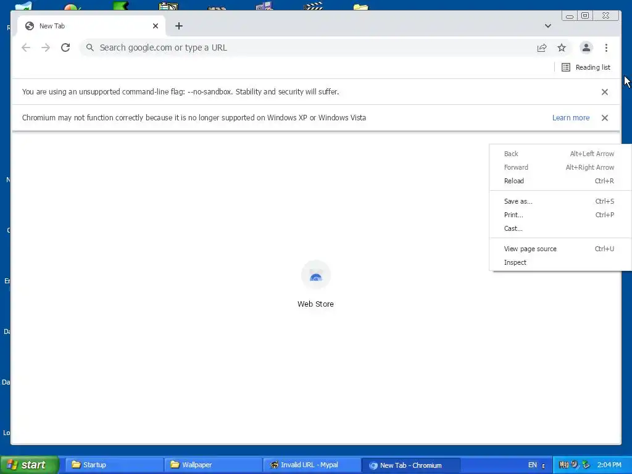Maximize the Chromium window

pos(585,15)
